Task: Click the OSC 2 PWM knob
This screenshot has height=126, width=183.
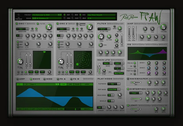Action: click(79, 44)
